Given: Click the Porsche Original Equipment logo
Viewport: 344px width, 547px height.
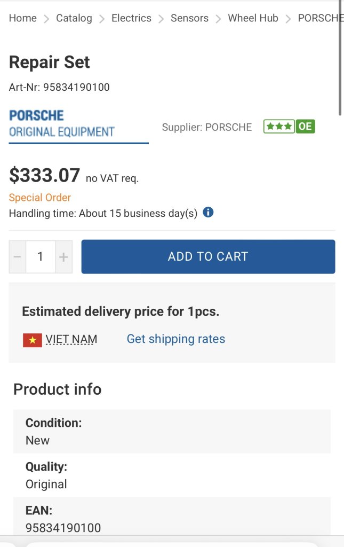Looking at the screenshot, I should click(62, 124).
